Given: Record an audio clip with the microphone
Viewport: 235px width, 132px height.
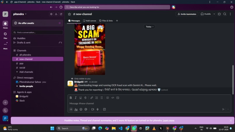Looking at the screenshot, I should (x=98, y=109).
